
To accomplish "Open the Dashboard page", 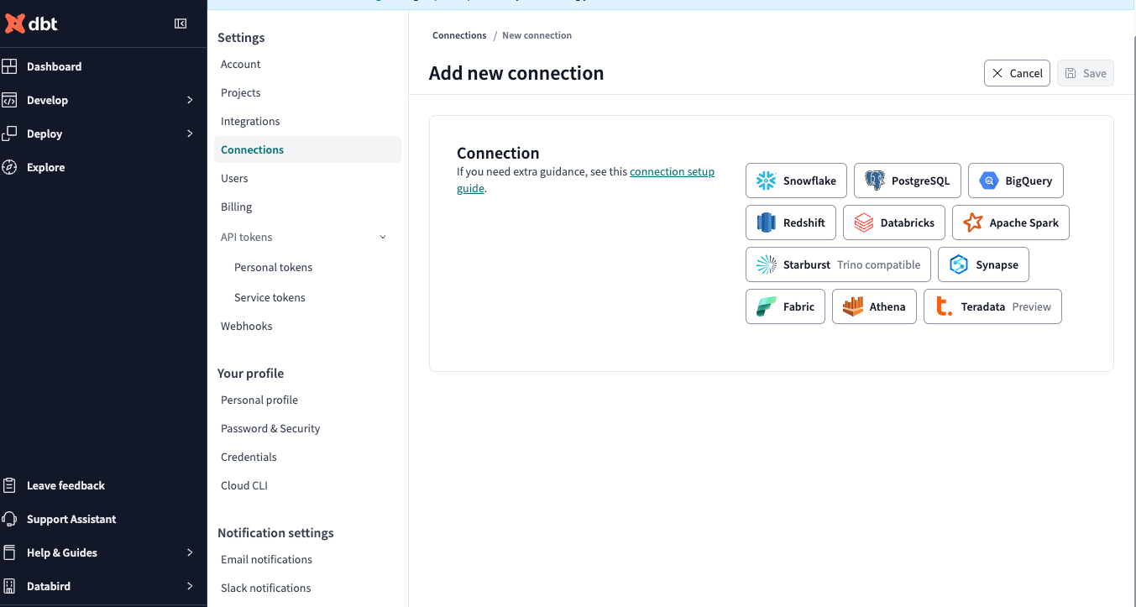I will point(54,66).
